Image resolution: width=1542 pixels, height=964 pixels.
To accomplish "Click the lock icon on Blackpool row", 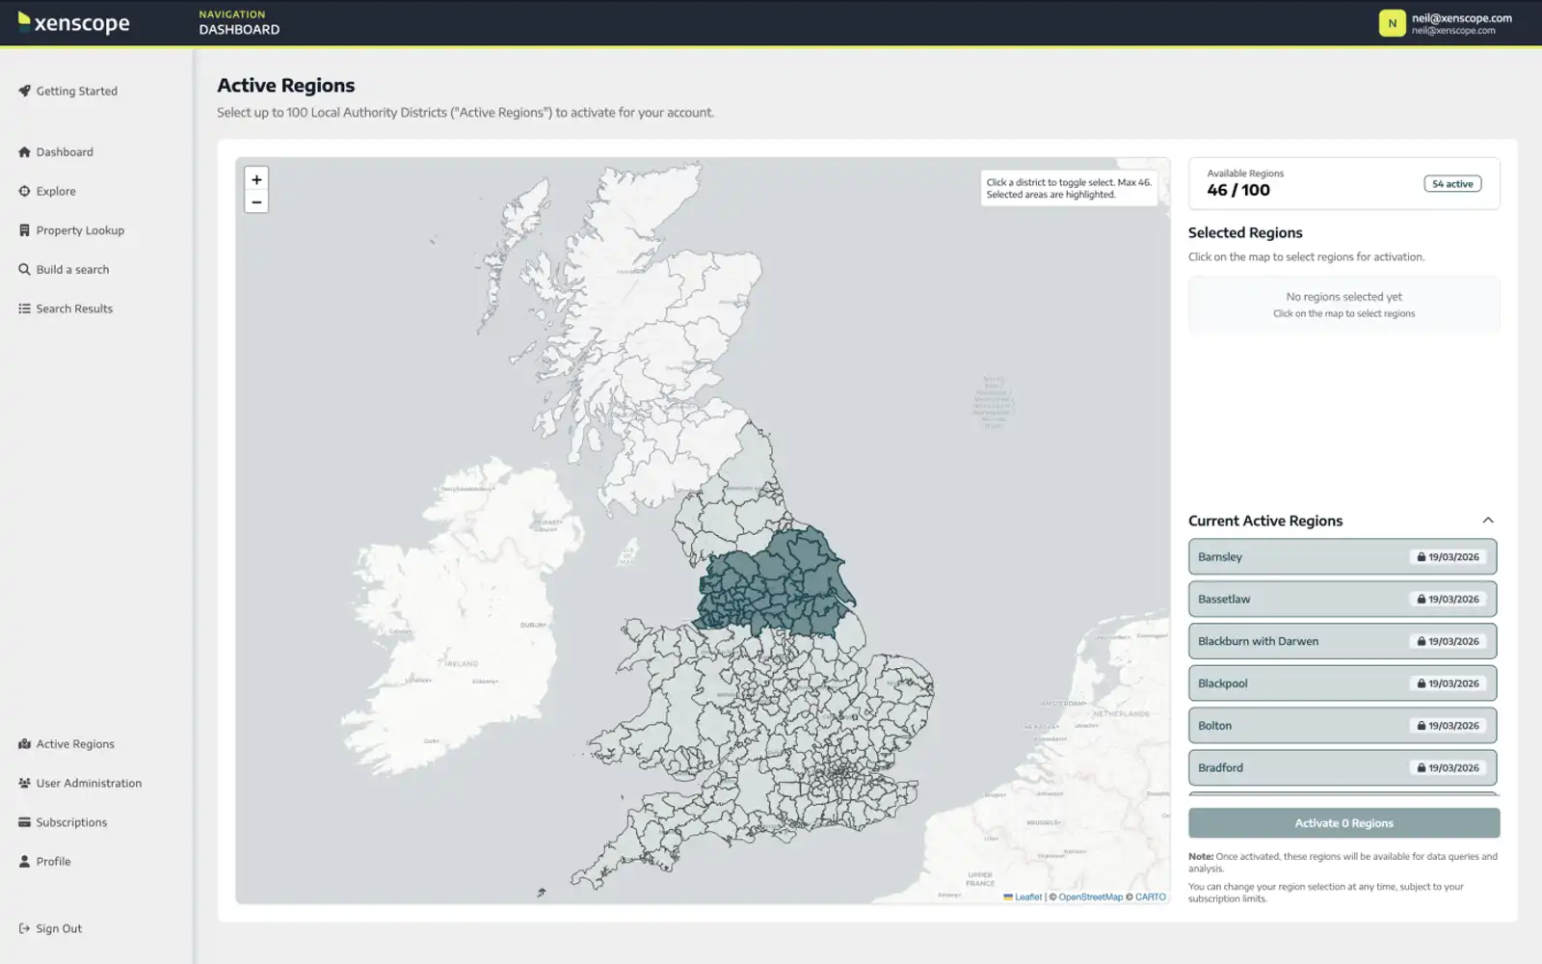I will tap(1421, 683).
